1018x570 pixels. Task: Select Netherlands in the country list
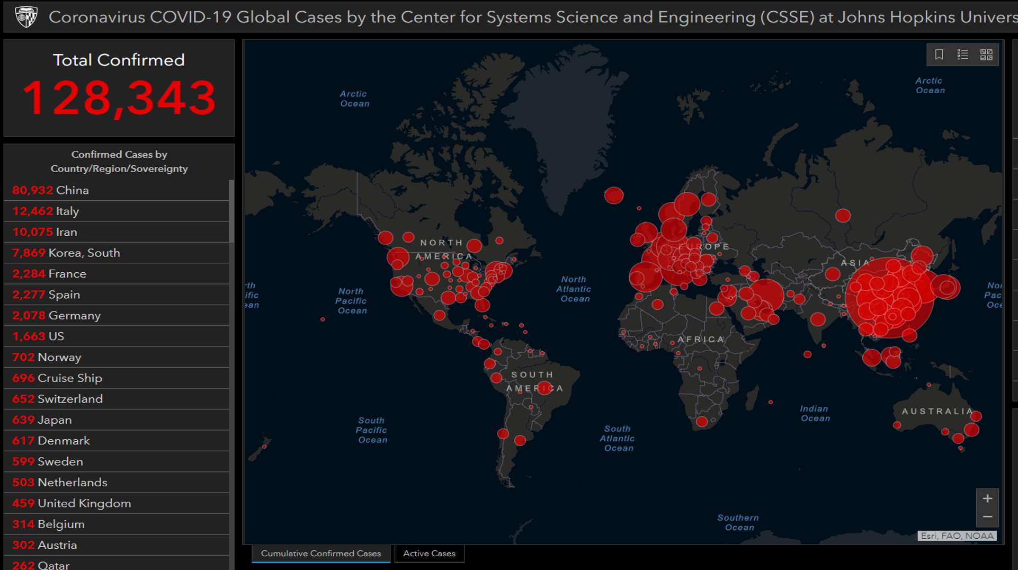click(x=117, y=483)
